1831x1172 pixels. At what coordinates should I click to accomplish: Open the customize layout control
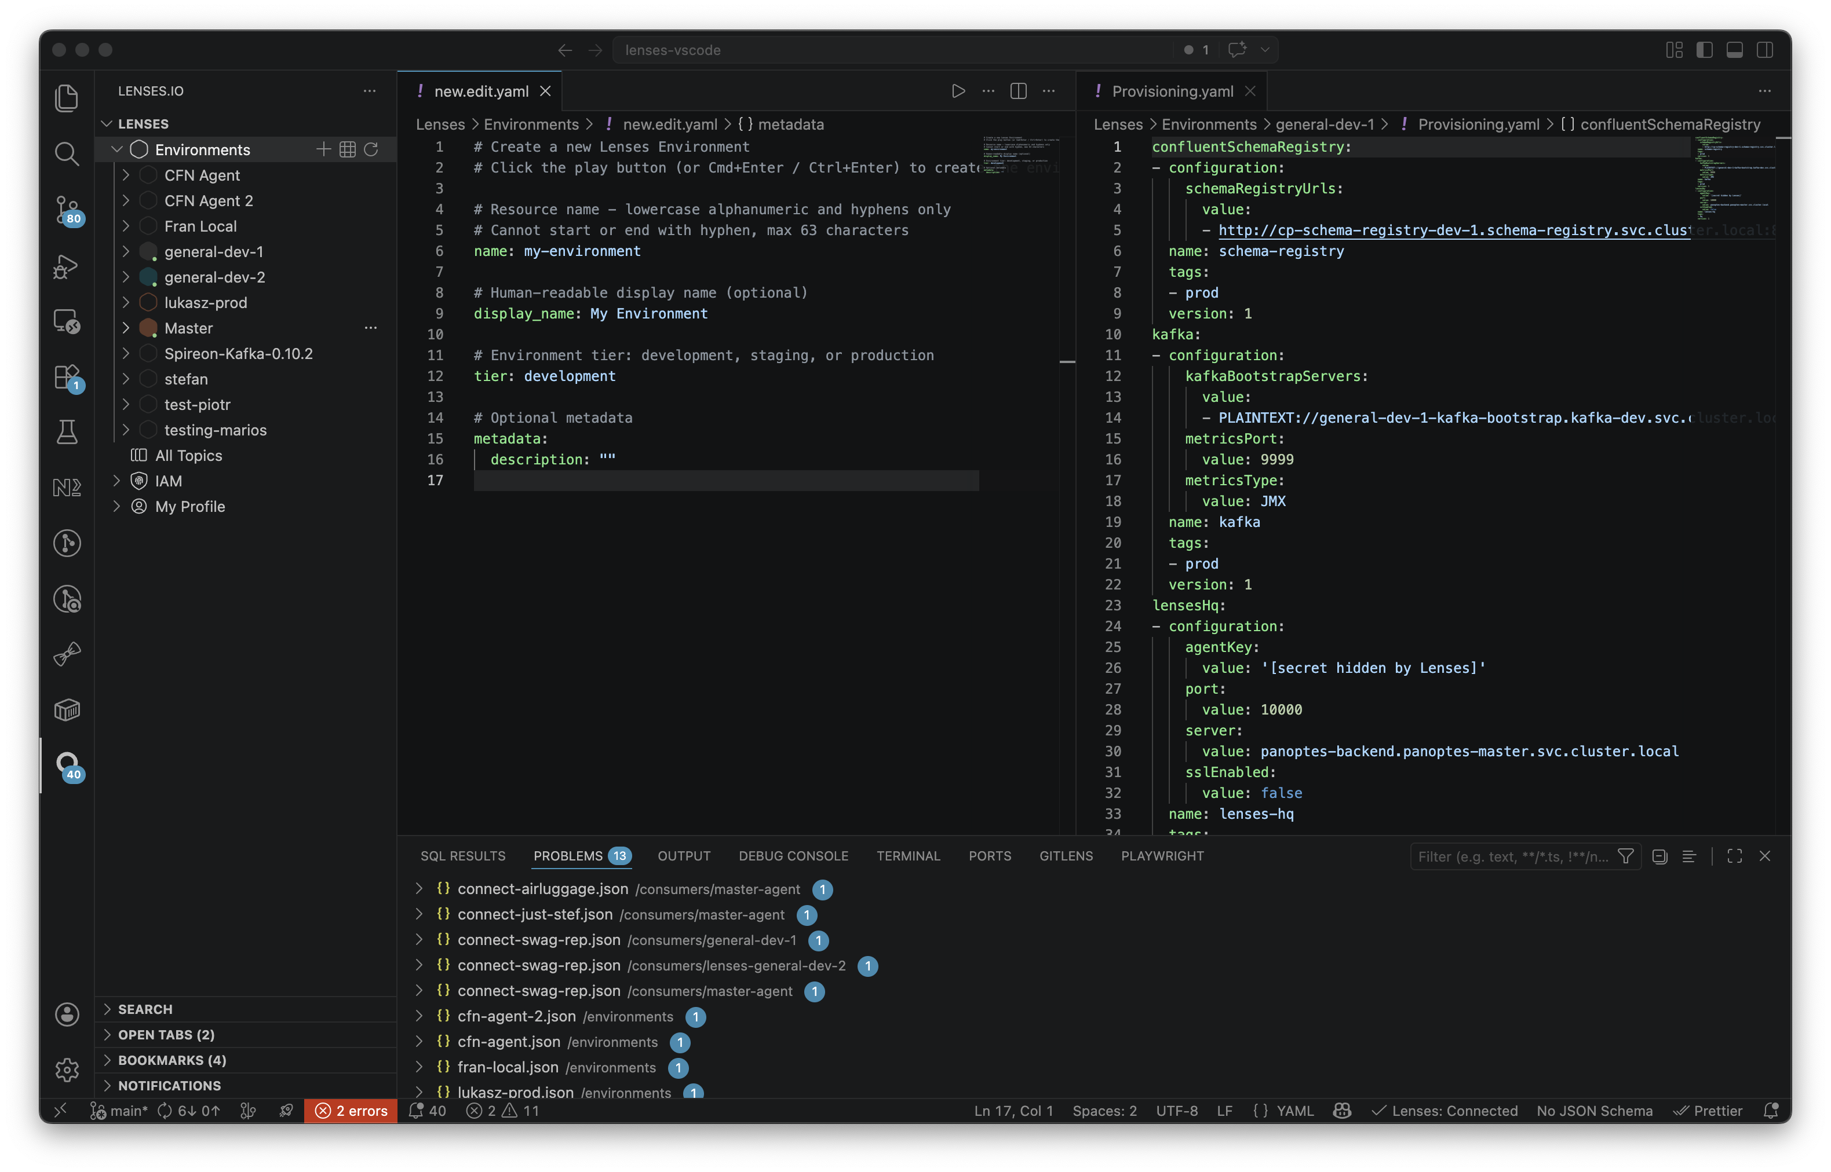click(1674, 49)
